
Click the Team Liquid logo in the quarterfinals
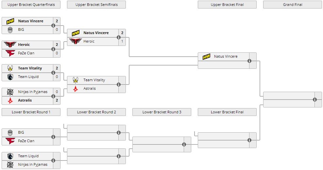click(x=10, y=77)
